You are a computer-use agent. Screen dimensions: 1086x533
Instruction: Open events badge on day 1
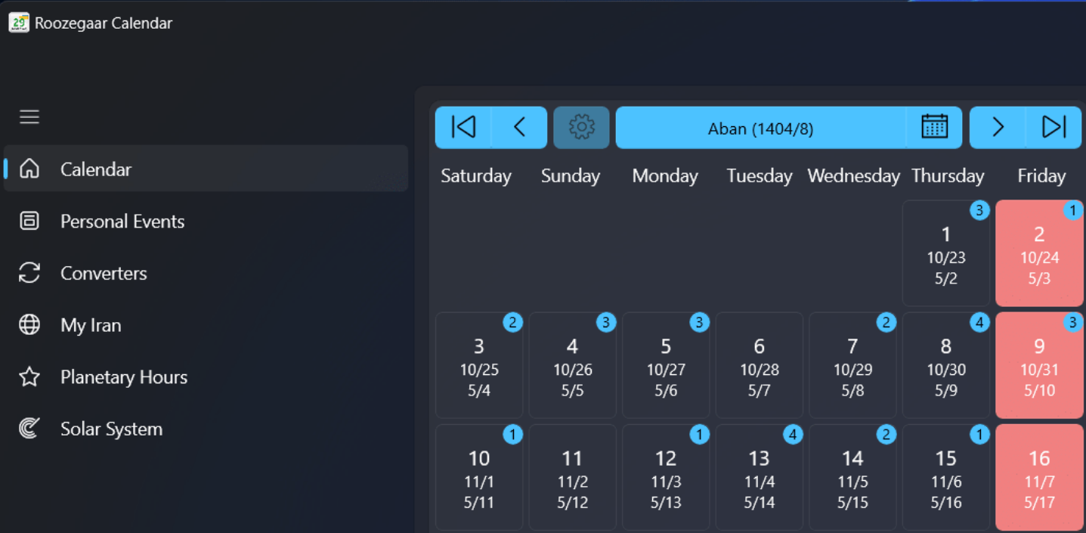click(979, 210)
